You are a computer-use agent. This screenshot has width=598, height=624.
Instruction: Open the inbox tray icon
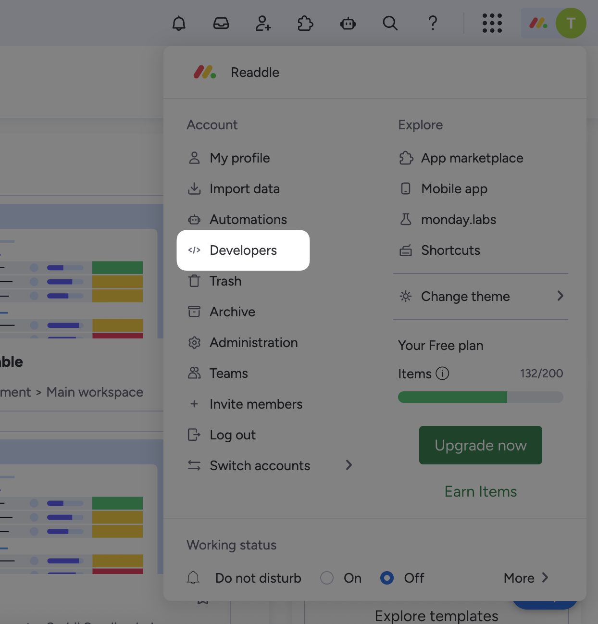point(221,23)
